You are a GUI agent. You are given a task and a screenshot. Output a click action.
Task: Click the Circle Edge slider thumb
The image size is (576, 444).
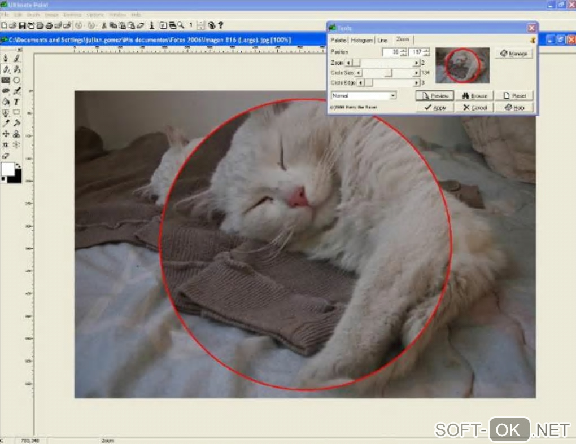click(x=369, y=82)
